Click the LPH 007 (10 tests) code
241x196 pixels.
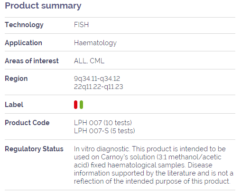click(x=103, y=123)
